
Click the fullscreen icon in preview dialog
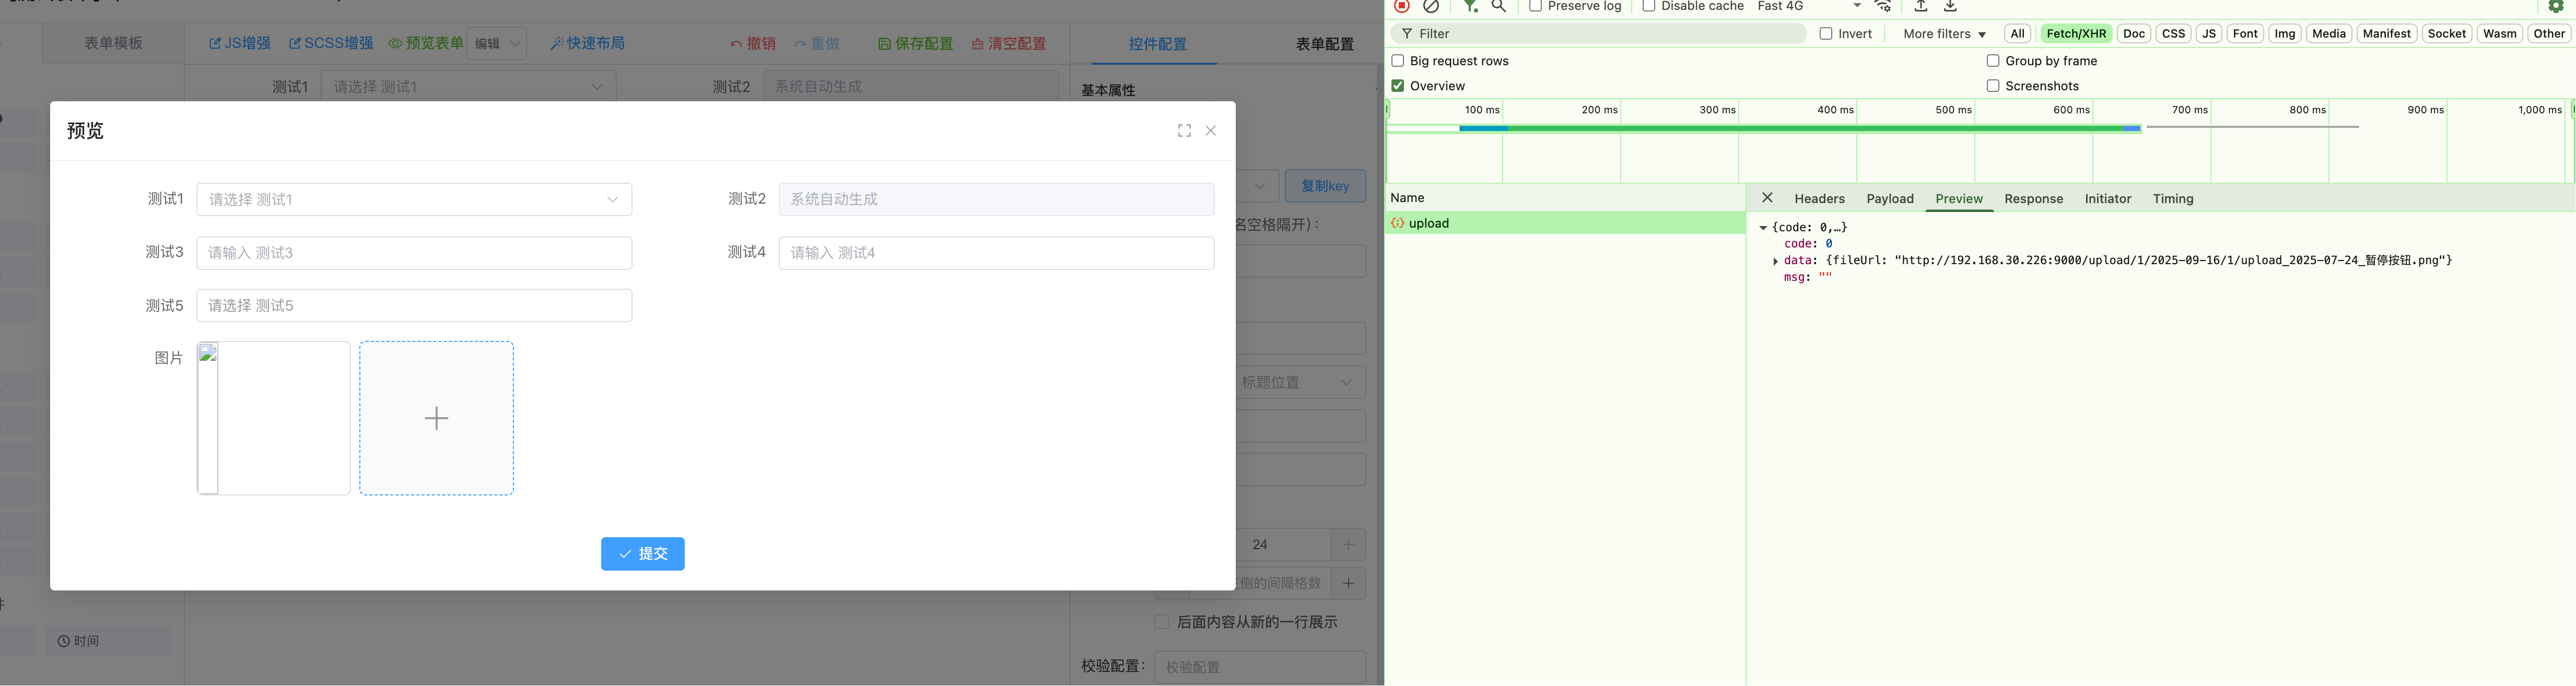coord(1184,131)
